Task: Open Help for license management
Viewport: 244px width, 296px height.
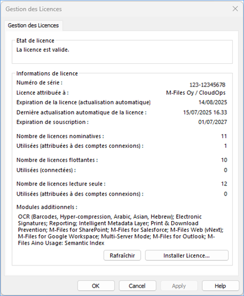Action: pos(220,286)
